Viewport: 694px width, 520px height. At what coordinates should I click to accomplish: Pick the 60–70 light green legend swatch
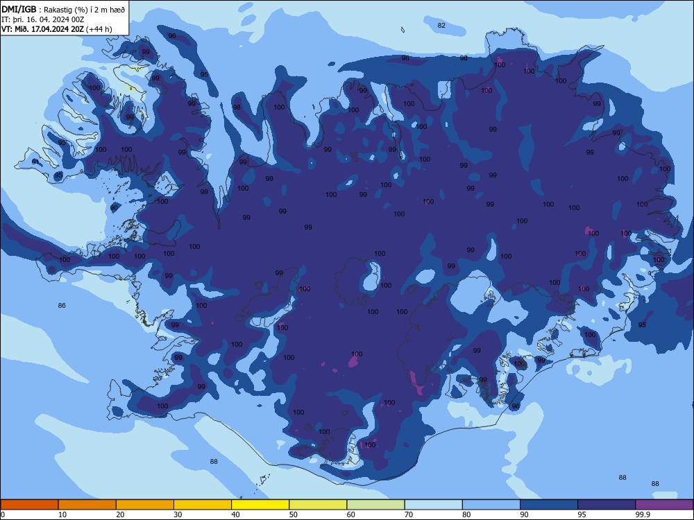(375, 505)
